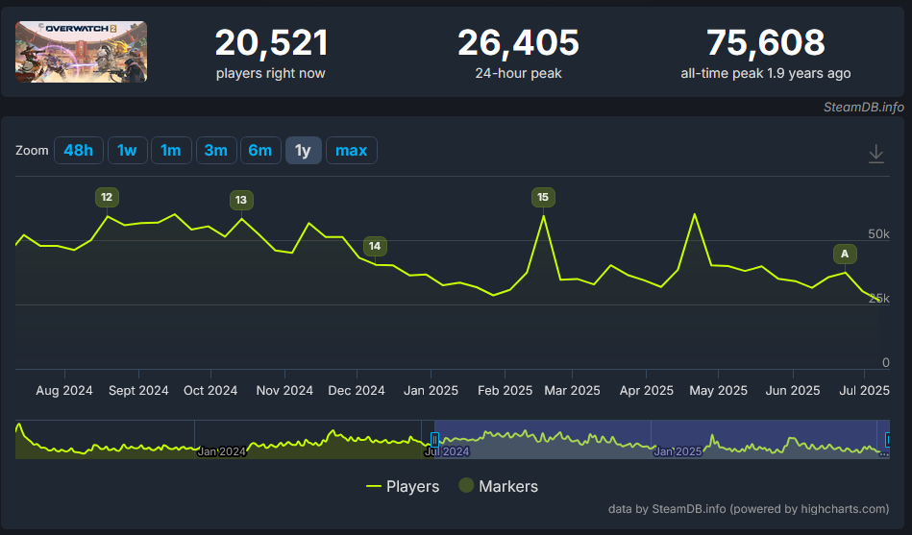This screenshot has height=535, width=912.
Task: Click the Aug 2024 axis label
Action: [x=64, y=390]
